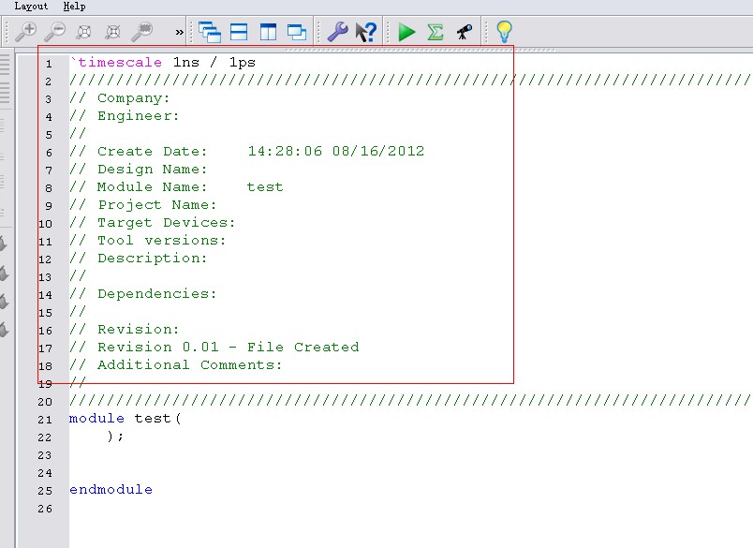Click the `timescale directive on line 1
The image size is (753, 548).
[116, 63]
